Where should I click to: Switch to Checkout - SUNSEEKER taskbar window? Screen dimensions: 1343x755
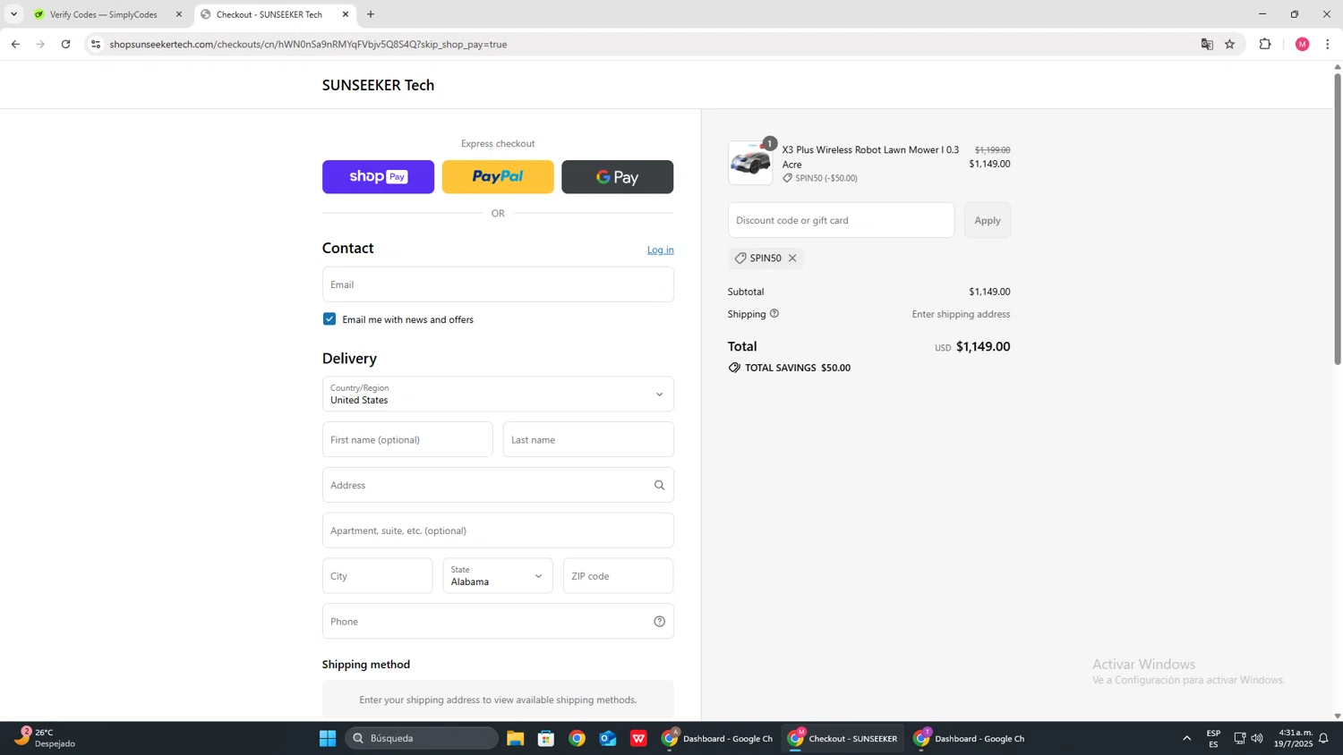point(843,739)
